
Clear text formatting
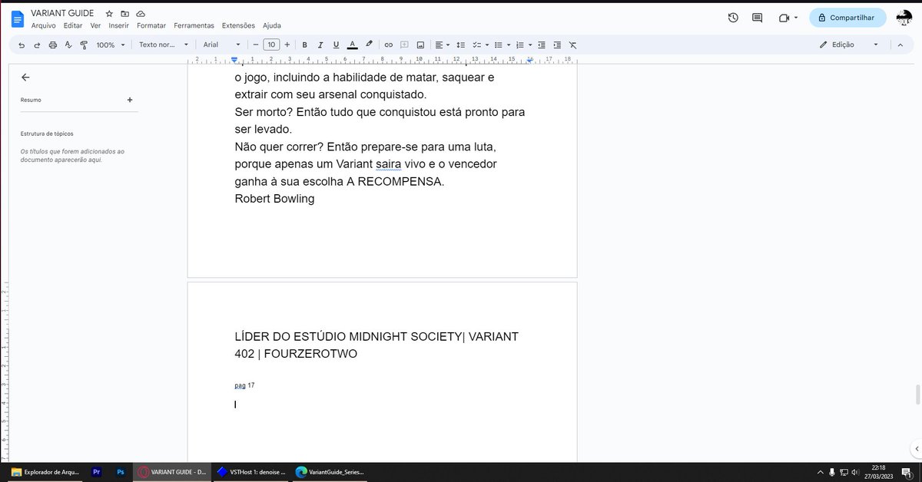[x=572, y=45]
